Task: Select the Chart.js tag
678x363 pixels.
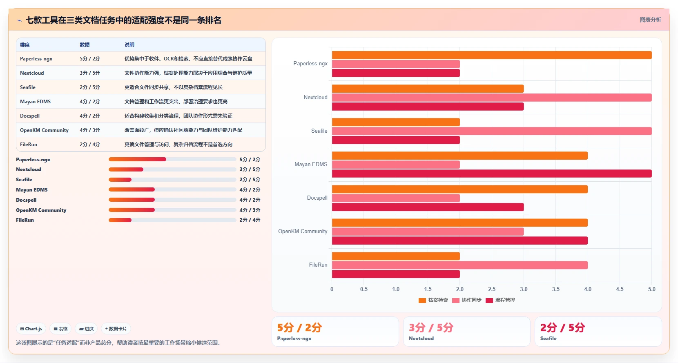Action: (31, 329)
